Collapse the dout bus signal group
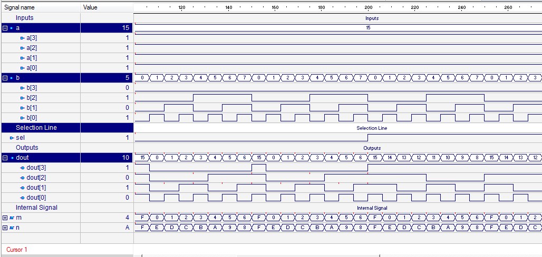 tap(5, 158)
